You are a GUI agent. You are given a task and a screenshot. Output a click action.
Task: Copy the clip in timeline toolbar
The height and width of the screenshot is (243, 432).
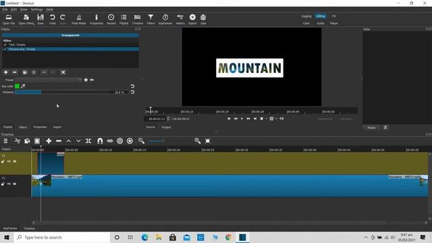(27, 141)
